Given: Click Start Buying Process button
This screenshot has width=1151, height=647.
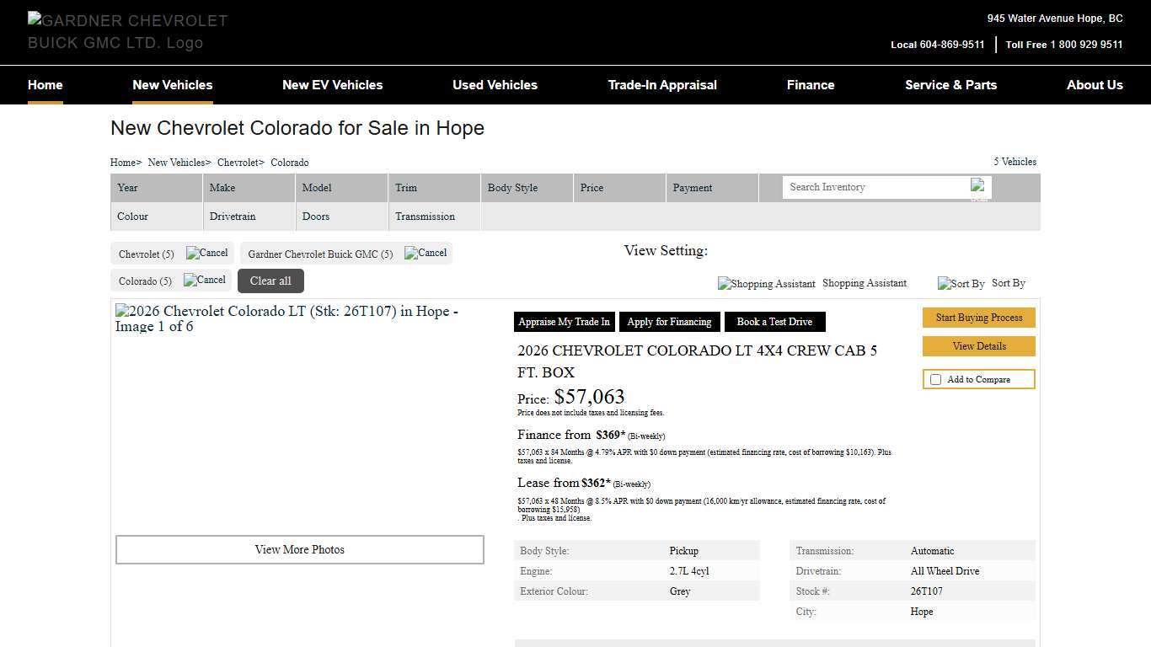Looking at the screenshot, I should coord(978,318).
